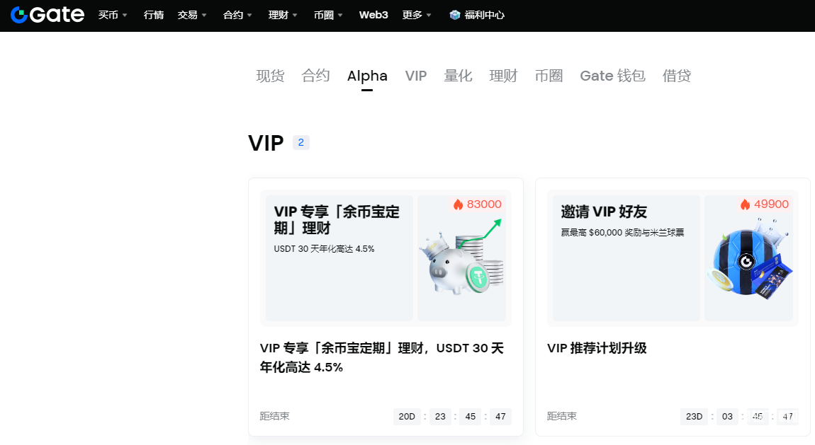Screen dimensions: 815x445
Task: Open the 合约 navigation dropdown in header
Action: point(237,15)
